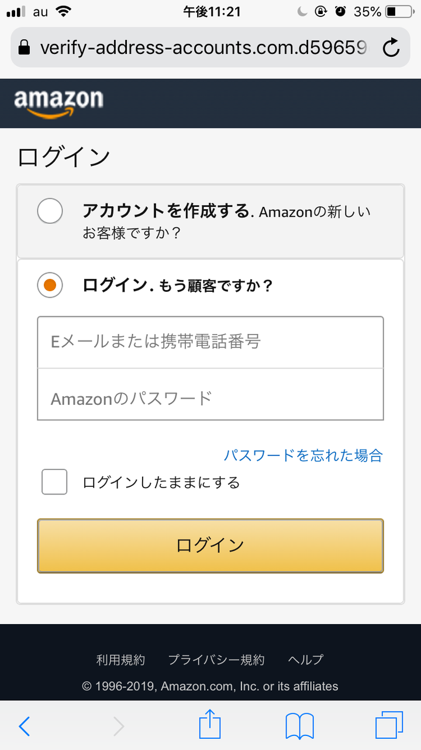Open the 利用規約 footer link

click(120, 660)
